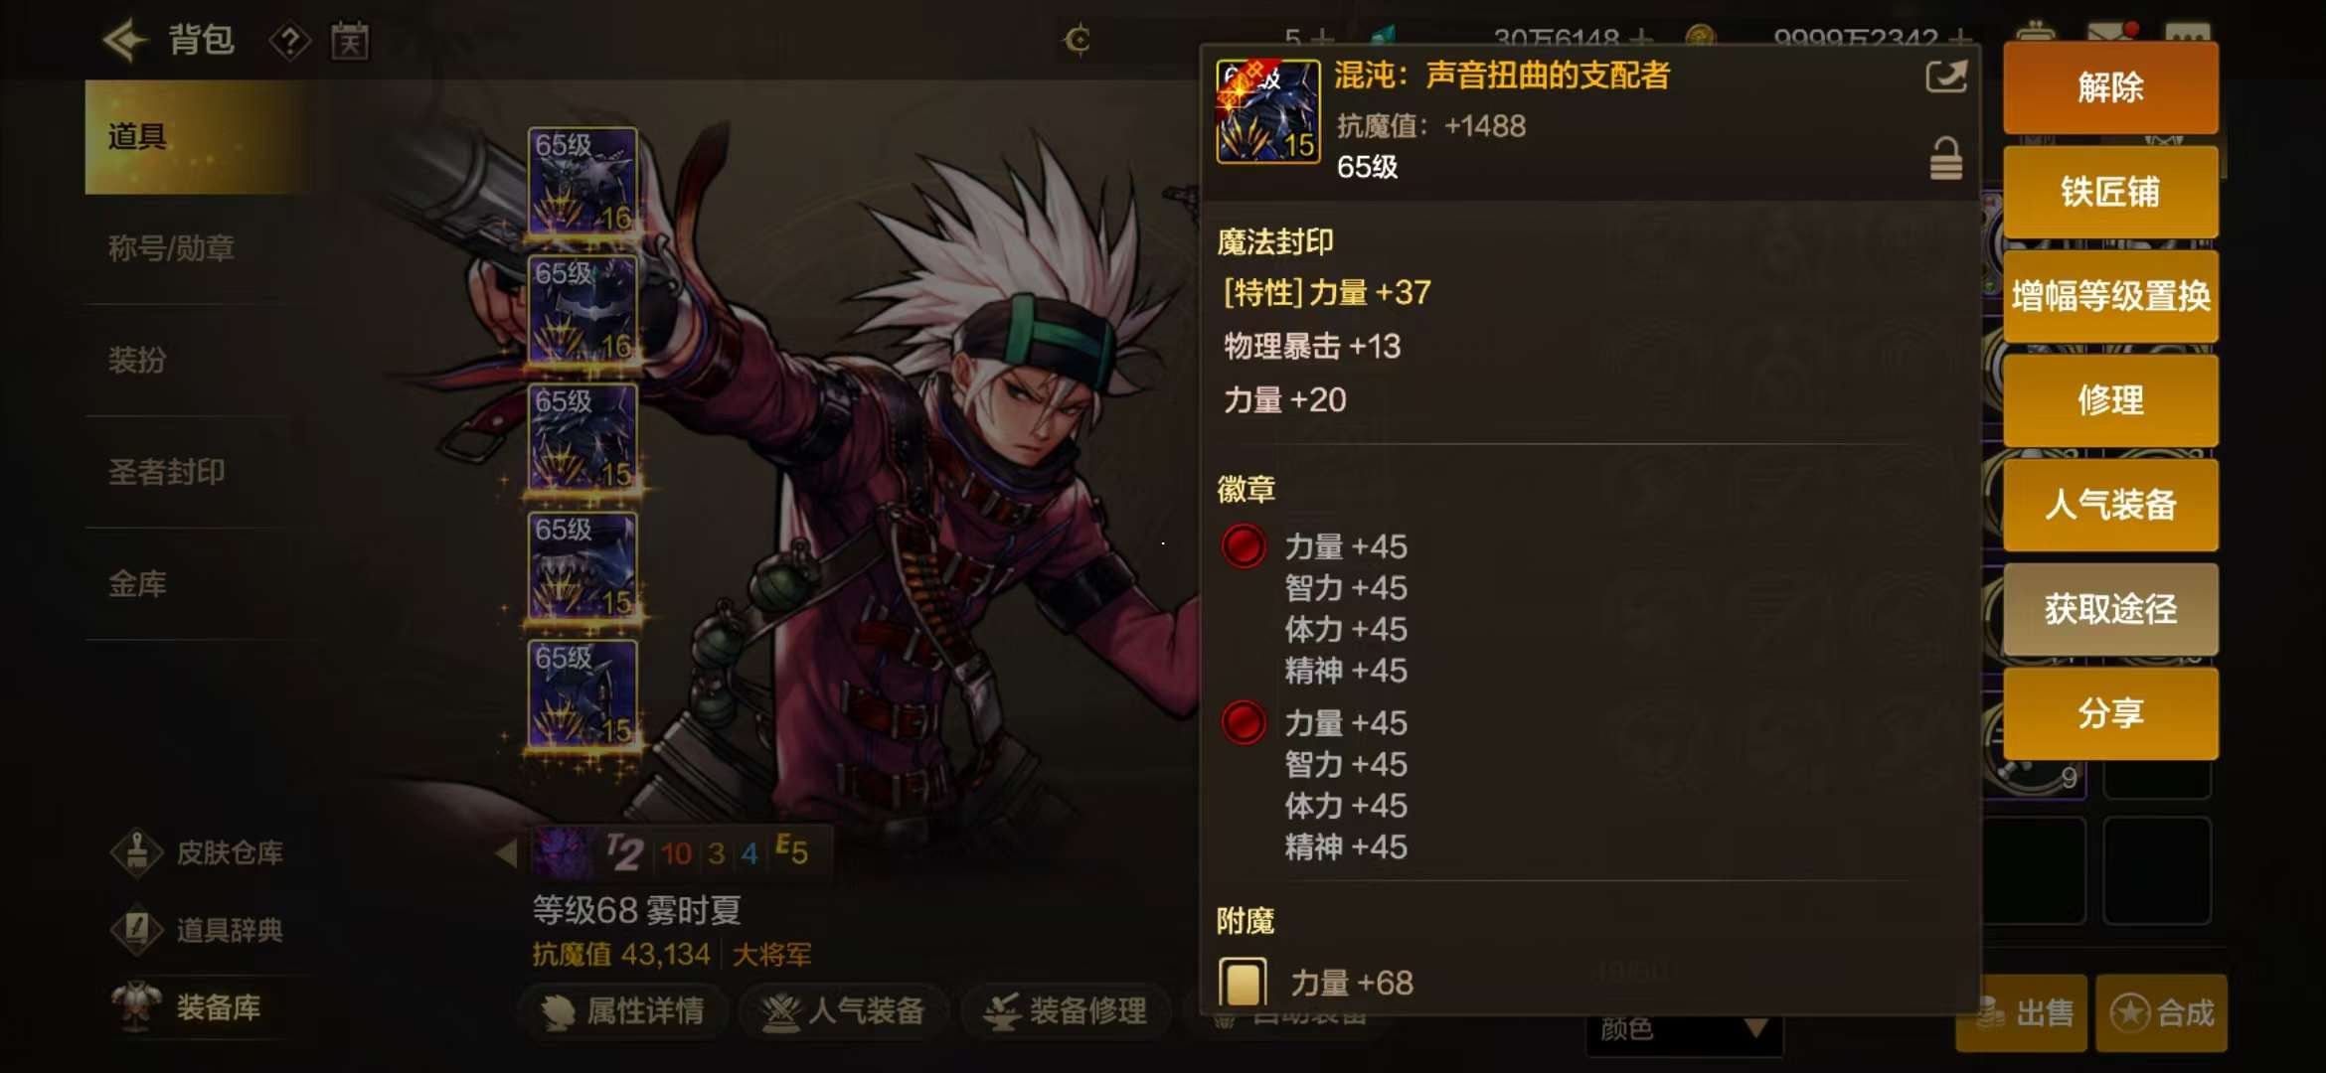The width and height of the screenshot is (2326, 1073).
Task: Click the back arrow next to 背包
Action: [x=125, y=41]
